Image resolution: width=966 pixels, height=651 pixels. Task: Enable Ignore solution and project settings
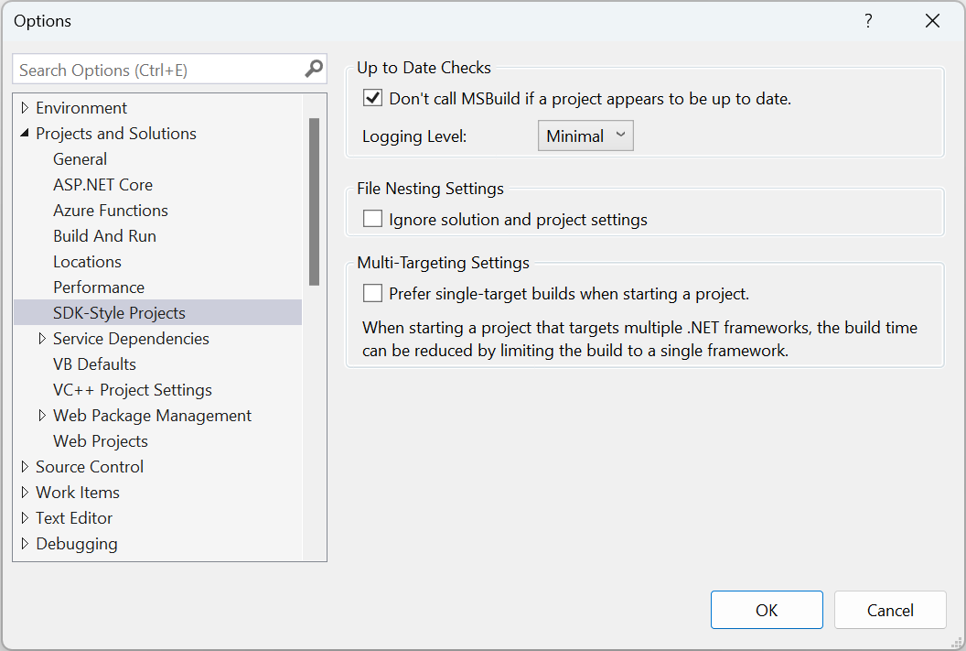pos(372,219)
